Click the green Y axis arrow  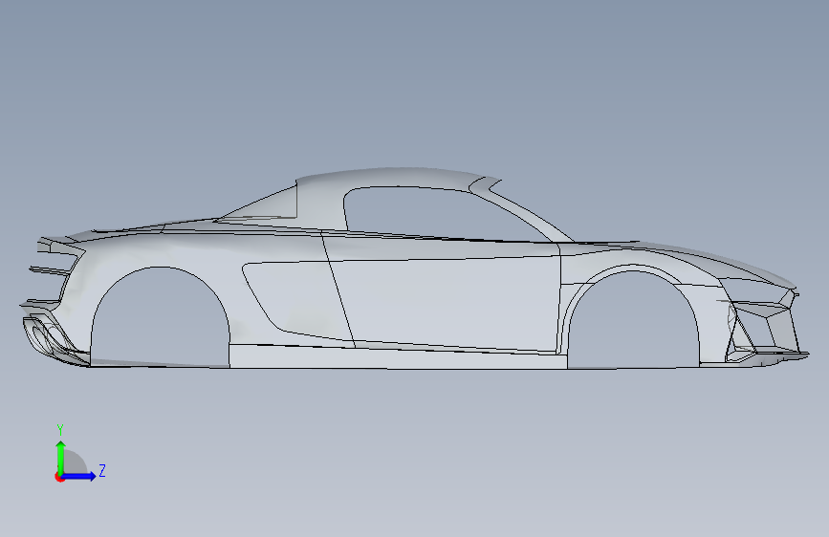point(61,458)
